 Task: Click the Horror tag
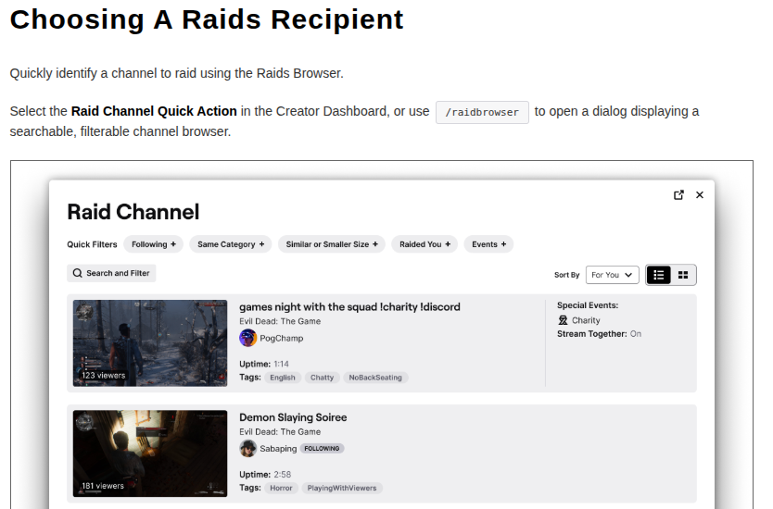pos(281,488)
